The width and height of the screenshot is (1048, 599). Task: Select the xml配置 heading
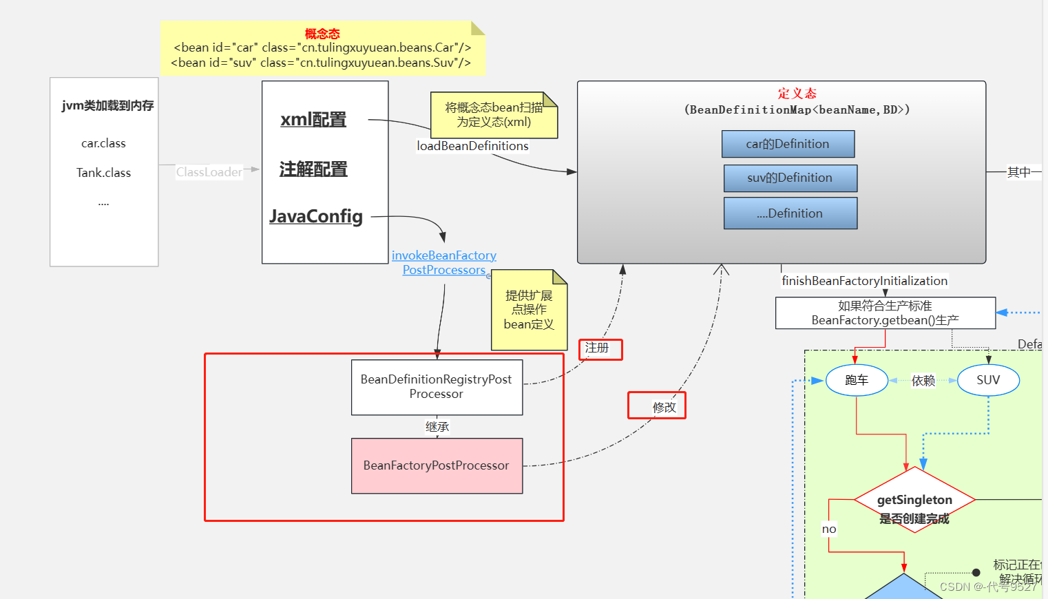(x=313, y=120)
